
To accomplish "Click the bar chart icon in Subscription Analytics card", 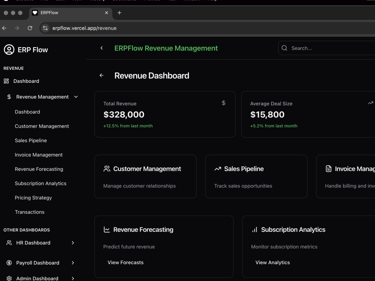I will point(255,230).
